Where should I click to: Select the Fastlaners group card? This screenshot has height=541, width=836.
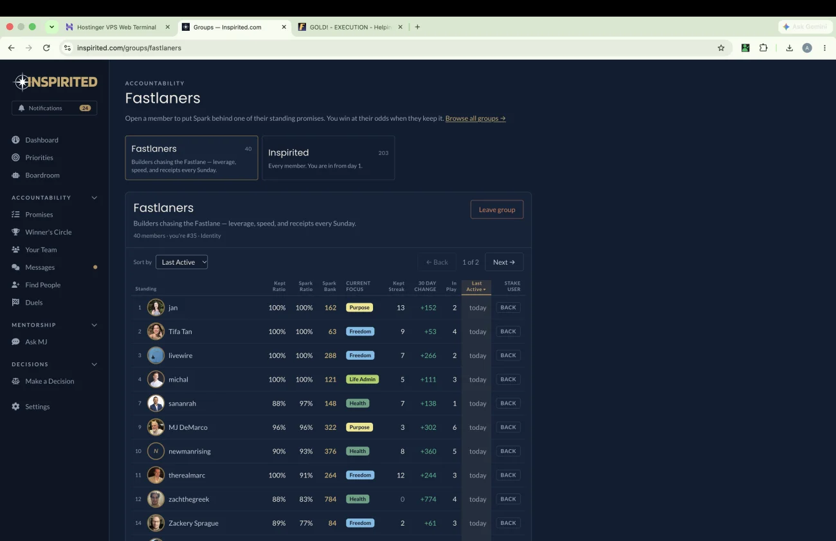192,157
